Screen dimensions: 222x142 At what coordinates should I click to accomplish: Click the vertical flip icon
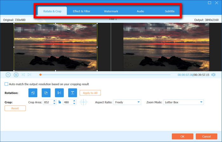coord(73,93)
